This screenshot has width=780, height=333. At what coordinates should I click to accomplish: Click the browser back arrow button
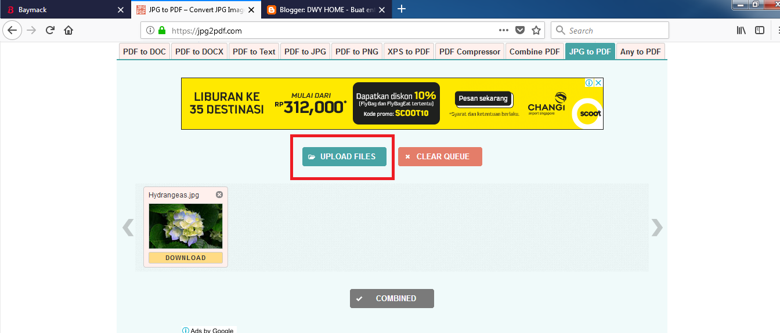[12, 30]
